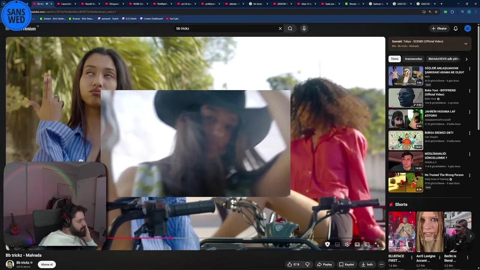Open the notifications bell
The image size is (480, 270).
coord(456,28)
